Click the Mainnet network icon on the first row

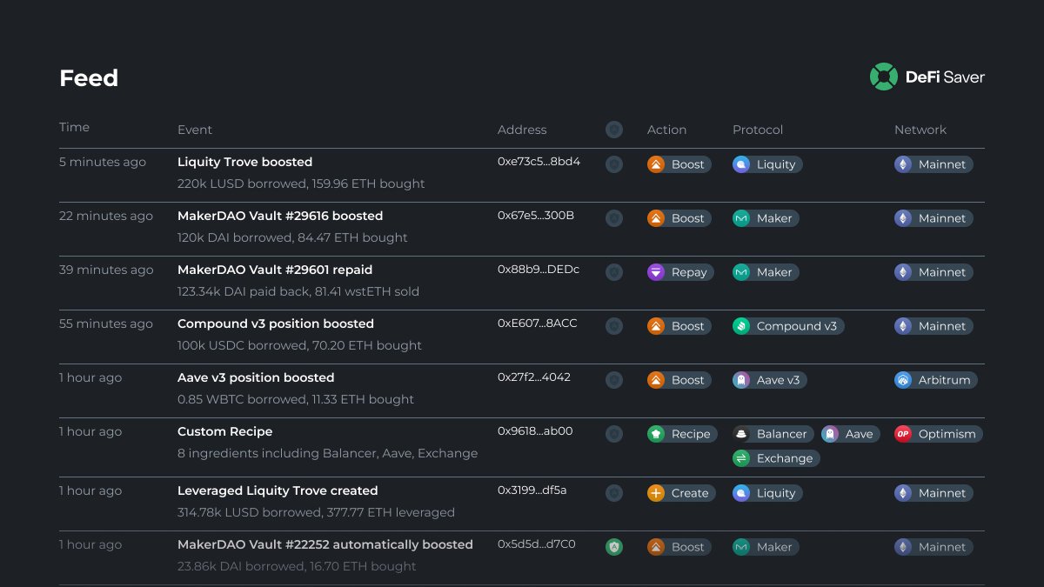903,164
